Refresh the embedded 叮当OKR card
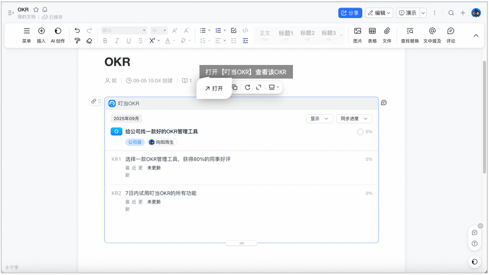 pyautogui.click(x=248, y=87)
